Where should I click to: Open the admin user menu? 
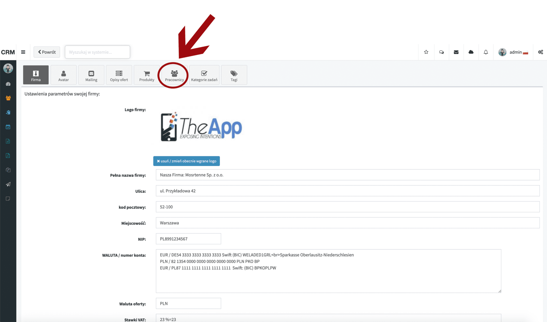pyautogui.click(x=513, y=52)
